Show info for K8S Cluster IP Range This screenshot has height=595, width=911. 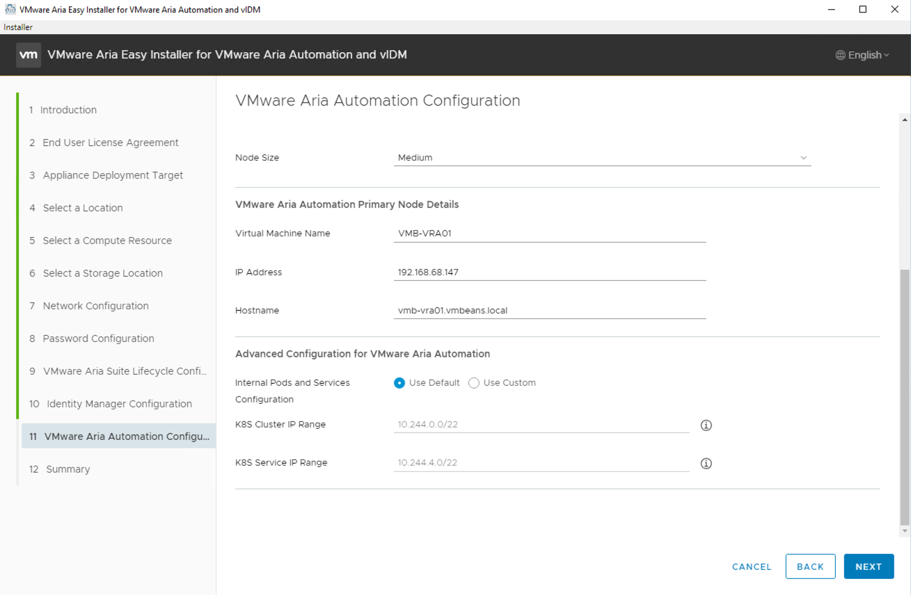click(706, 425)
